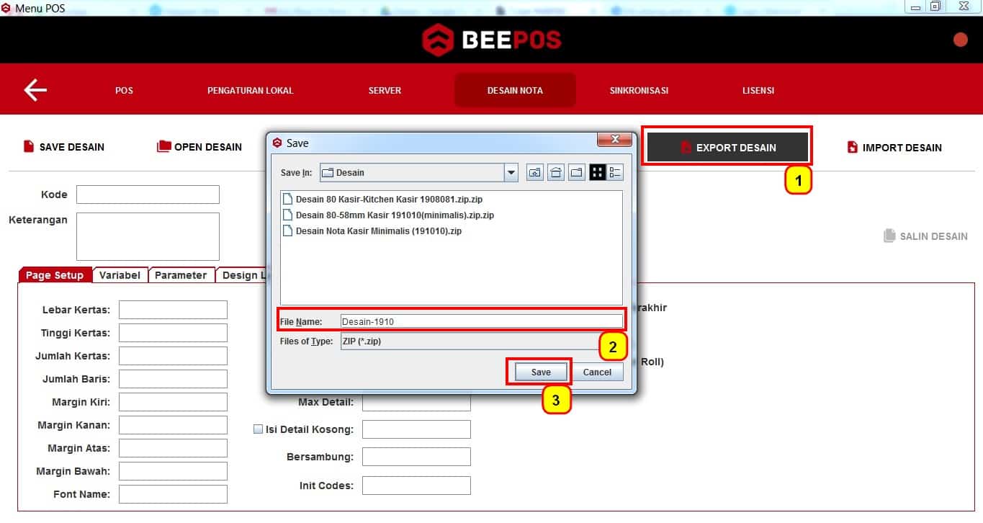Close the Save dialog
The height and width of the screenshot is (523, 983).
tap(615, 139)
